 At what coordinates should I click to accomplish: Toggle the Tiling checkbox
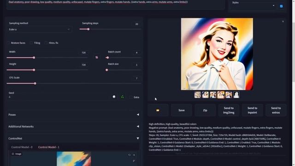point(31,43)
